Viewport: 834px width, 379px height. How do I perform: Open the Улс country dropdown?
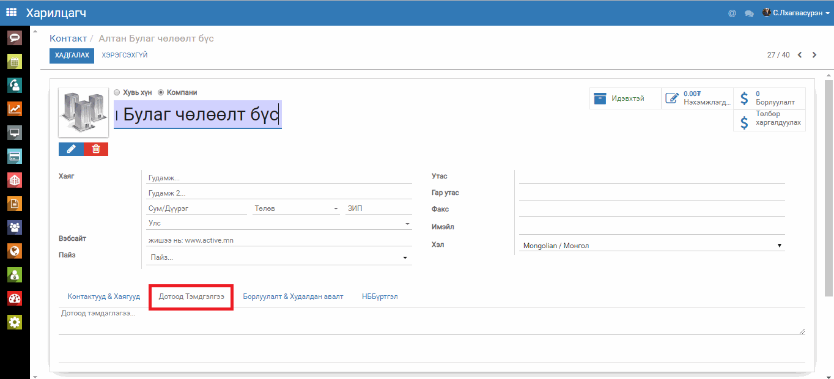pos(279,224)
